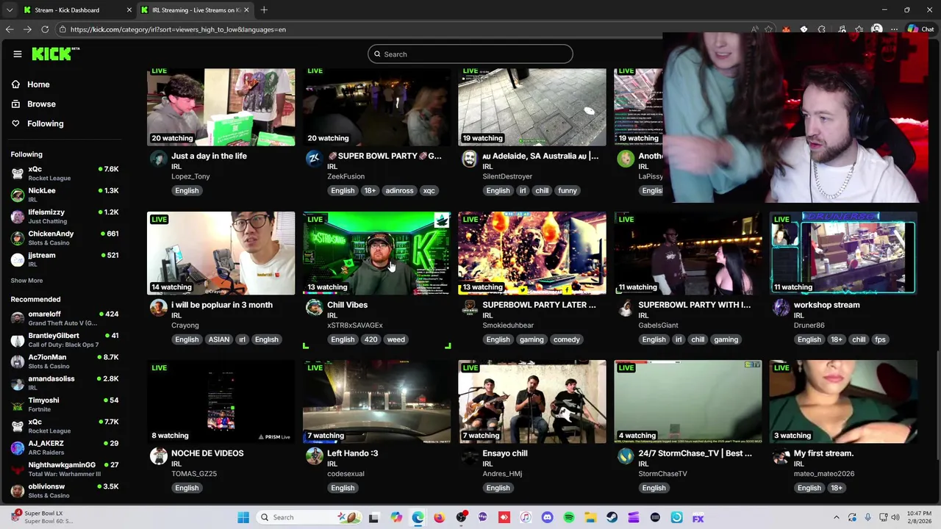Click ZeekFusion channel avatar

point(314,159)
